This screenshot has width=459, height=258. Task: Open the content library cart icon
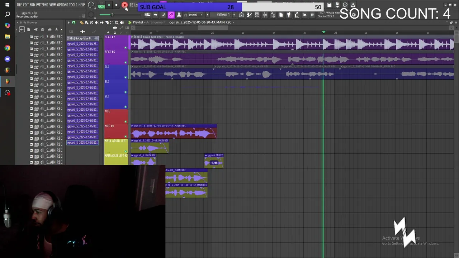click(312, 15)
